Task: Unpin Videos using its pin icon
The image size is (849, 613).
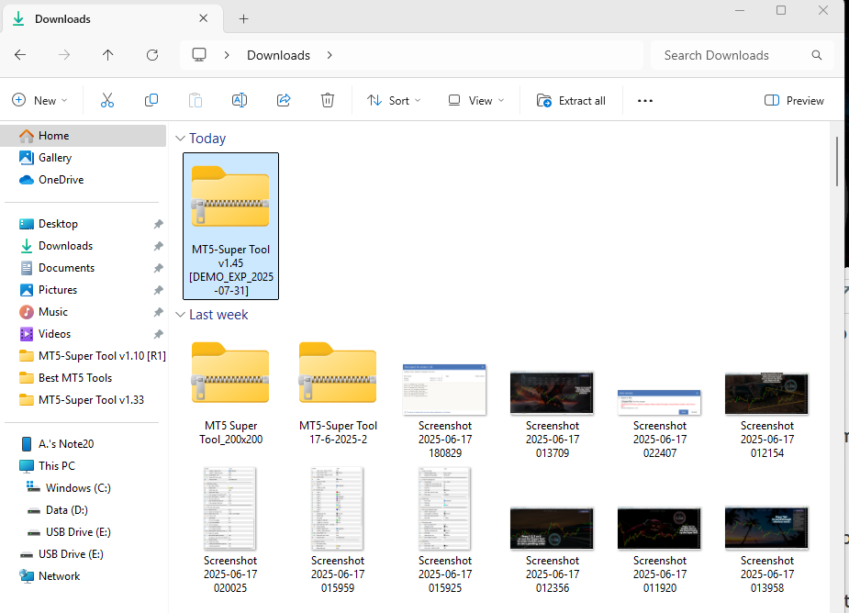Action: click(x=158, y=334)
